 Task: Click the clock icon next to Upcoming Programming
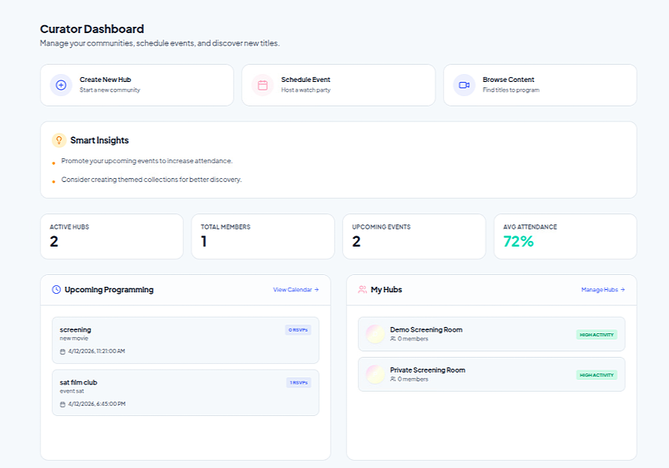click(x=56, y=290)
